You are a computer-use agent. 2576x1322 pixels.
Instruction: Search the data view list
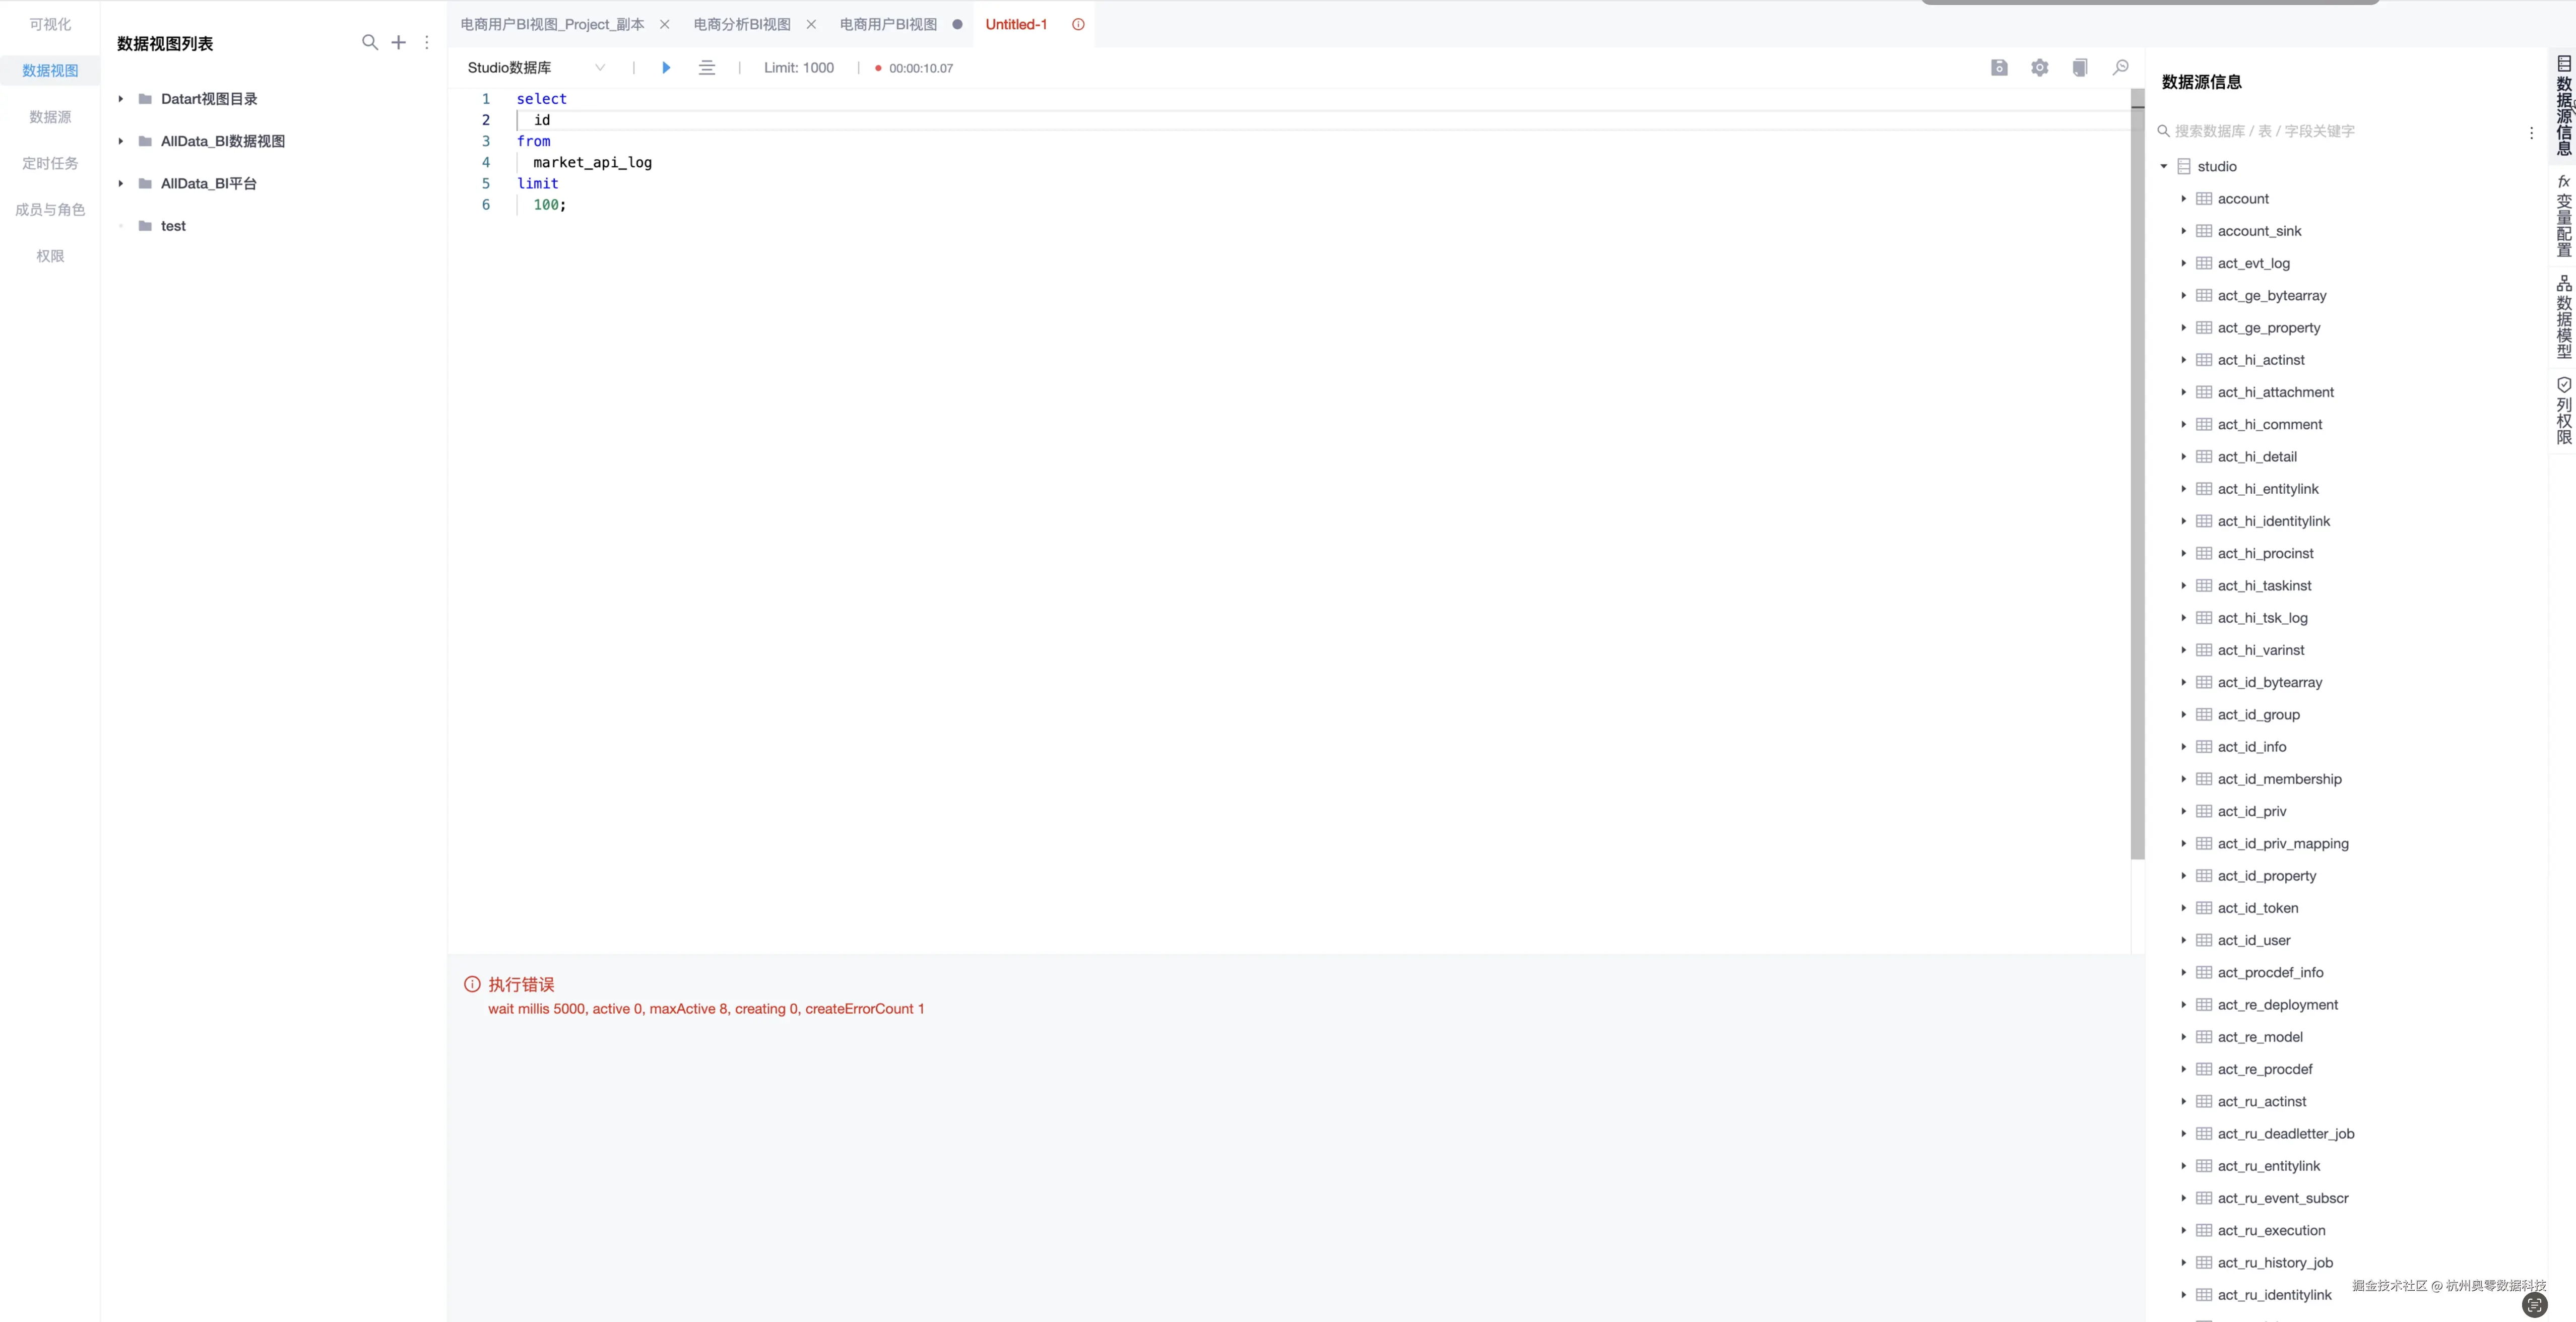click(x=370, y=42)
